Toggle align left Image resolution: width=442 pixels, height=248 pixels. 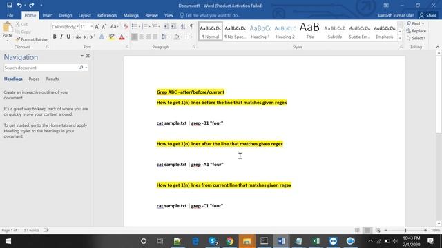135,37
